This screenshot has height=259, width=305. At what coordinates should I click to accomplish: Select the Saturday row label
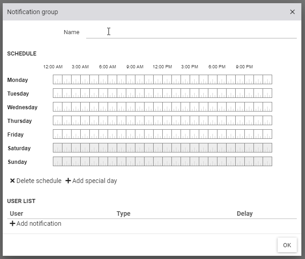(x=19, y=148)
